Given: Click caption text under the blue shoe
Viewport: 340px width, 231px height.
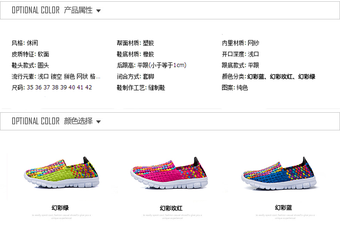Looking at the screenshot, I should (x=285, y=217).
